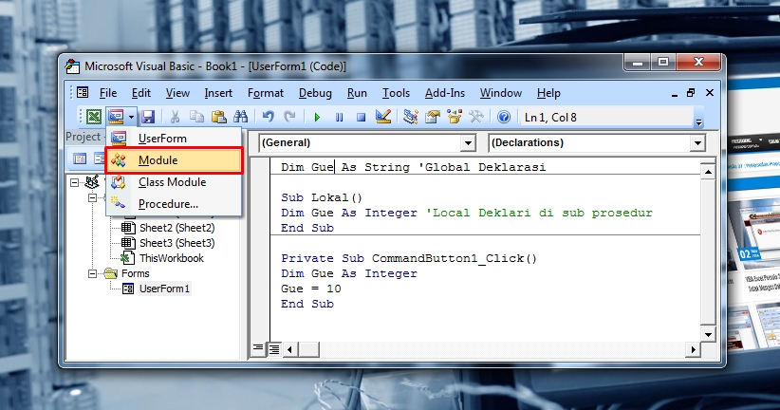
Task: Click horizontal scrollbar left arrow
Action: tap(290, 350)
